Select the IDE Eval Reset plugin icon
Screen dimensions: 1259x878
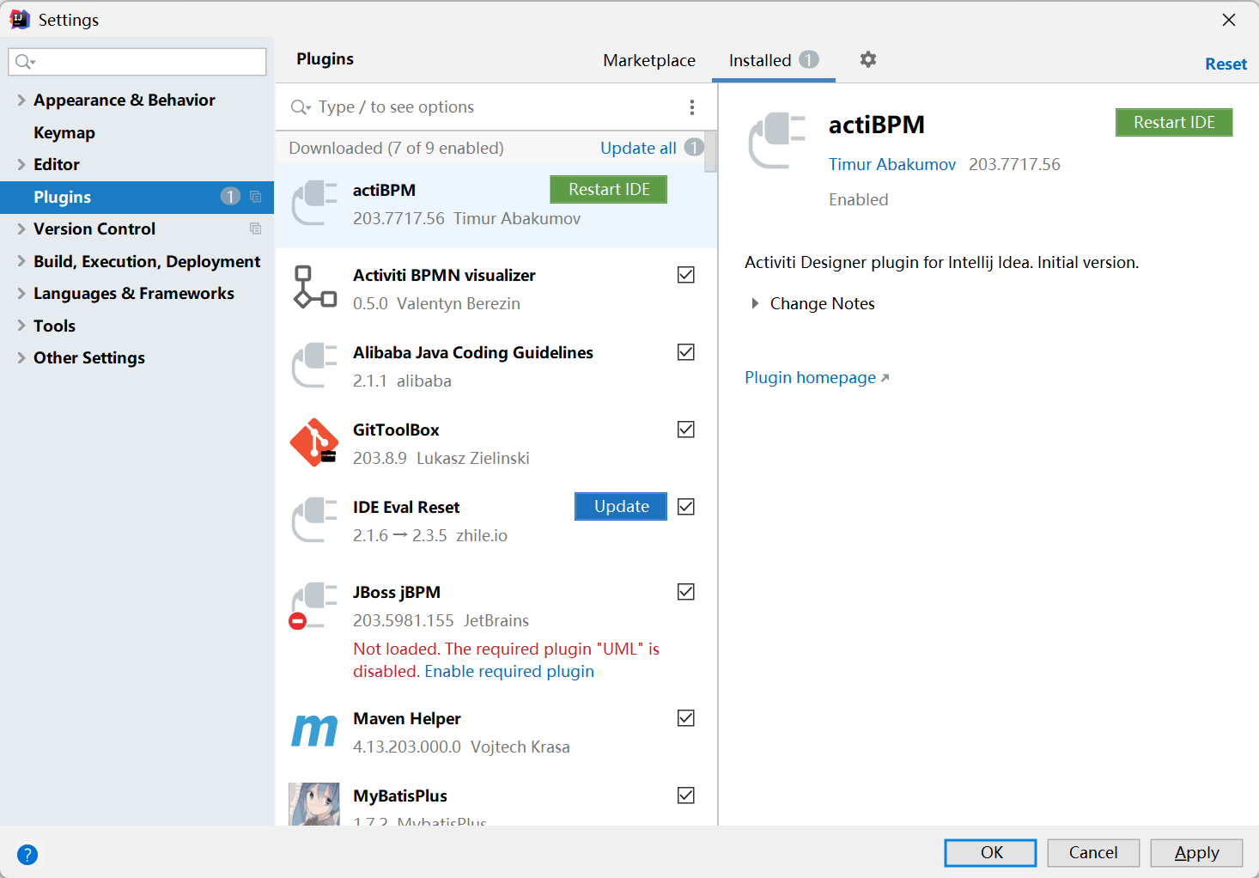pyautogui.click(x=314, y=520)
